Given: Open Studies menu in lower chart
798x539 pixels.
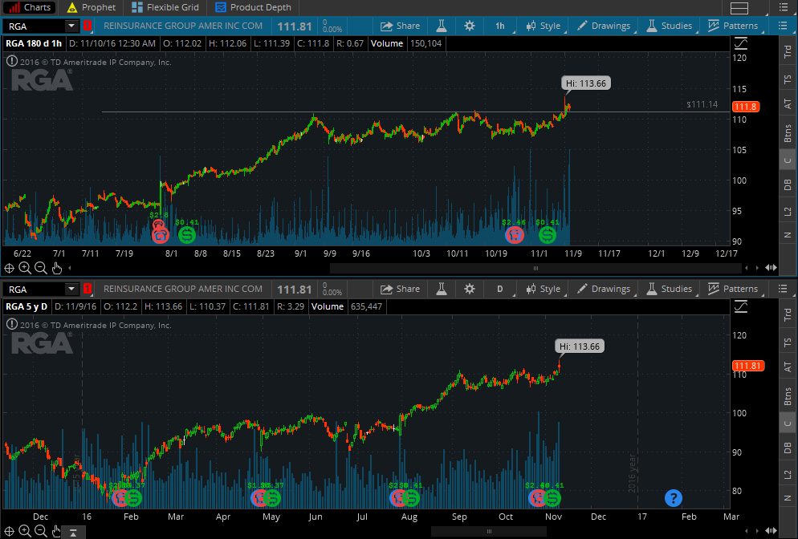Looking at the screenshot, I should pos(670,289).
